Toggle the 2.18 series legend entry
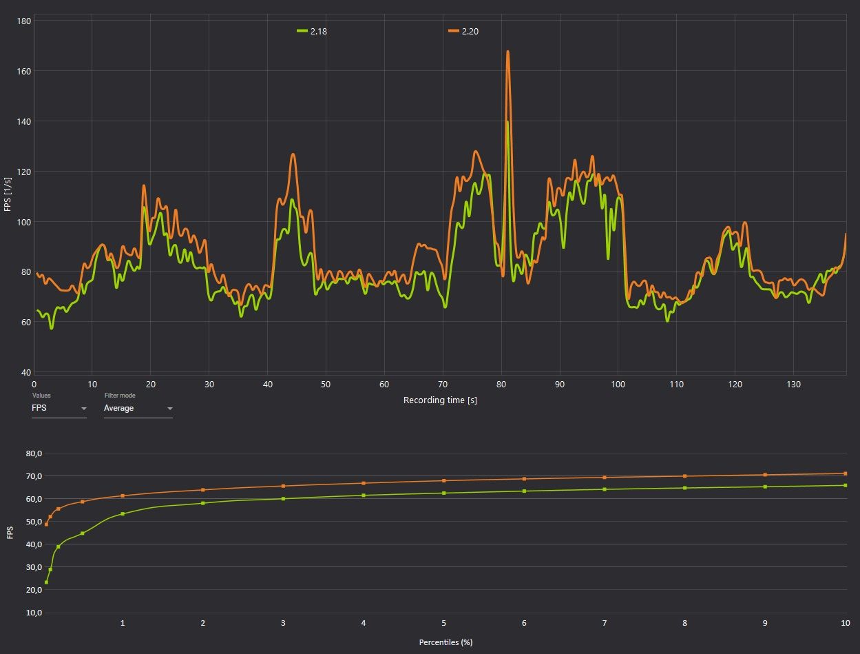The width and height of the screenshot is (860, 654). click(312, 31)
